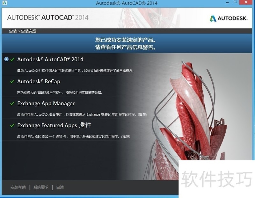Click the checkmark beside Exchange Featured Apps

[x=12, y=125]
